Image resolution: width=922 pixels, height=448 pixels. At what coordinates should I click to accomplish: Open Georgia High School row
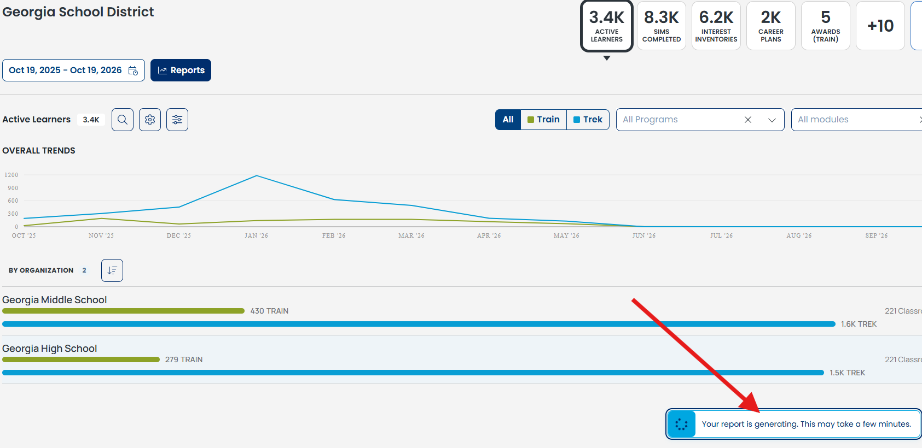[x=462, y=359]
